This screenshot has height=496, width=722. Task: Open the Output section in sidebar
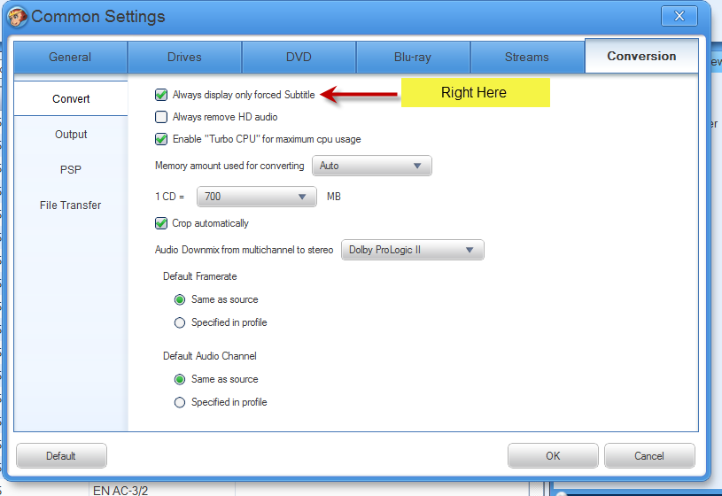pos(71,135)
